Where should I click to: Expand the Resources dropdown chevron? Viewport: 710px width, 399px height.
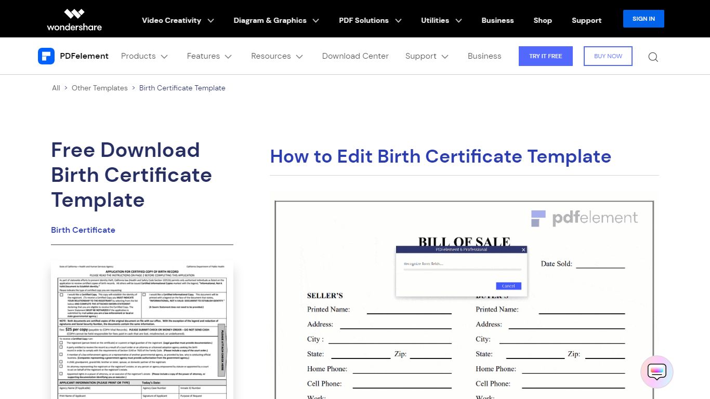click(x=299, y=57)
